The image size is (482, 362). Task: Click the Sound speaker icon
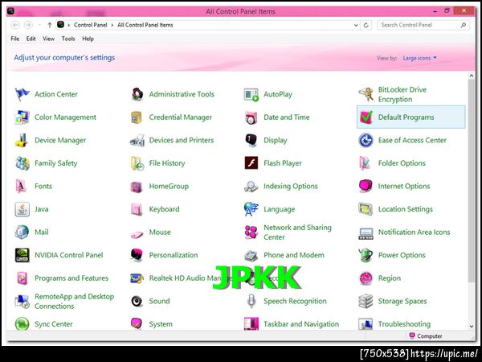click(x=137, y=302)
